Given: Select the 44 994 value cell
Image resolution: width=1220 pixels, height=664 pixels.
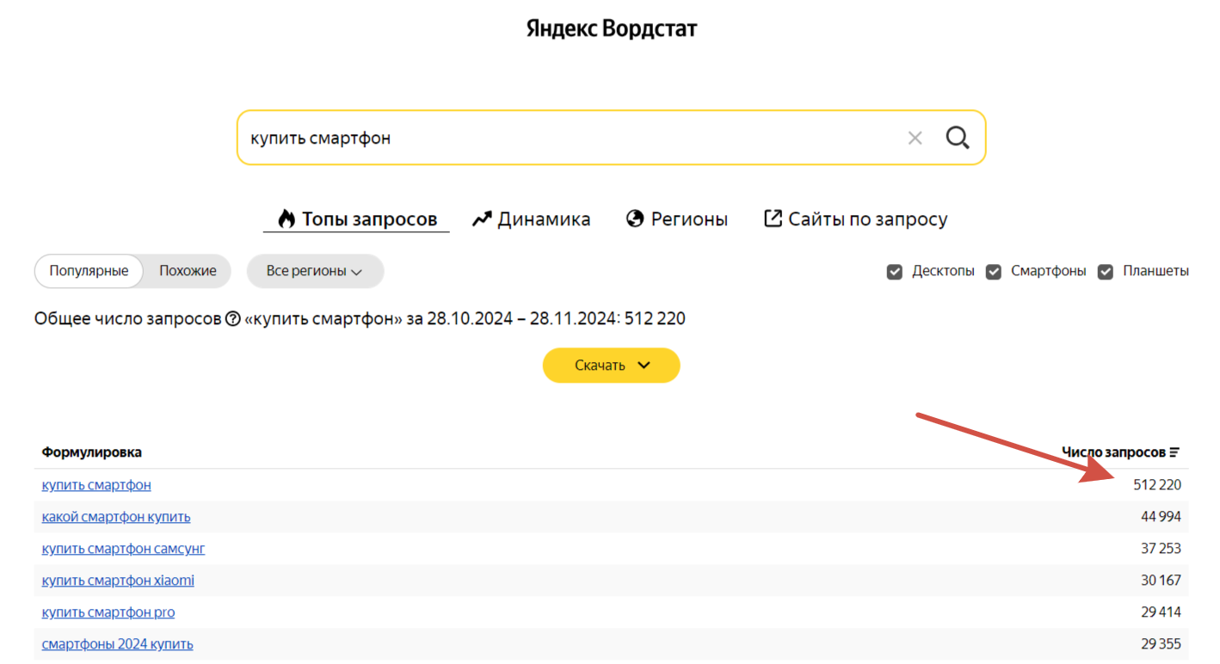Looking at the screenshot, I should coord(1161,517).
